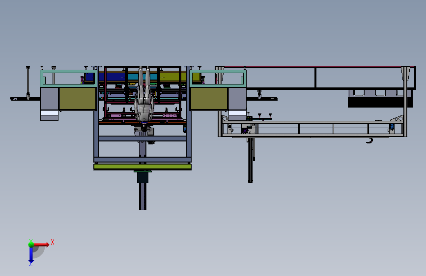
Task: Select the olive panel on the left cabinet
Action: [78, 99]
